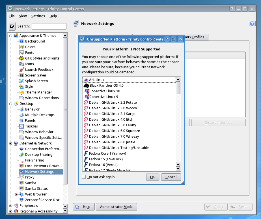Click the Style module icon
Viewport: 261px width, 219px height.
pos(21,87)
